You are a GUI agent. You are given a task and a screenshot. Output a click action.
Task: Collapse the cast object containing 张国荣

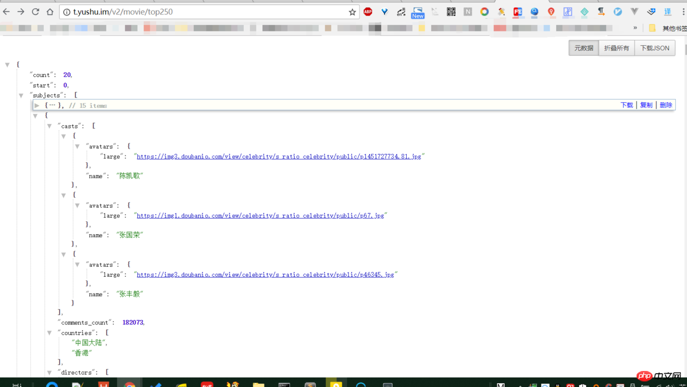pos(64,195)
